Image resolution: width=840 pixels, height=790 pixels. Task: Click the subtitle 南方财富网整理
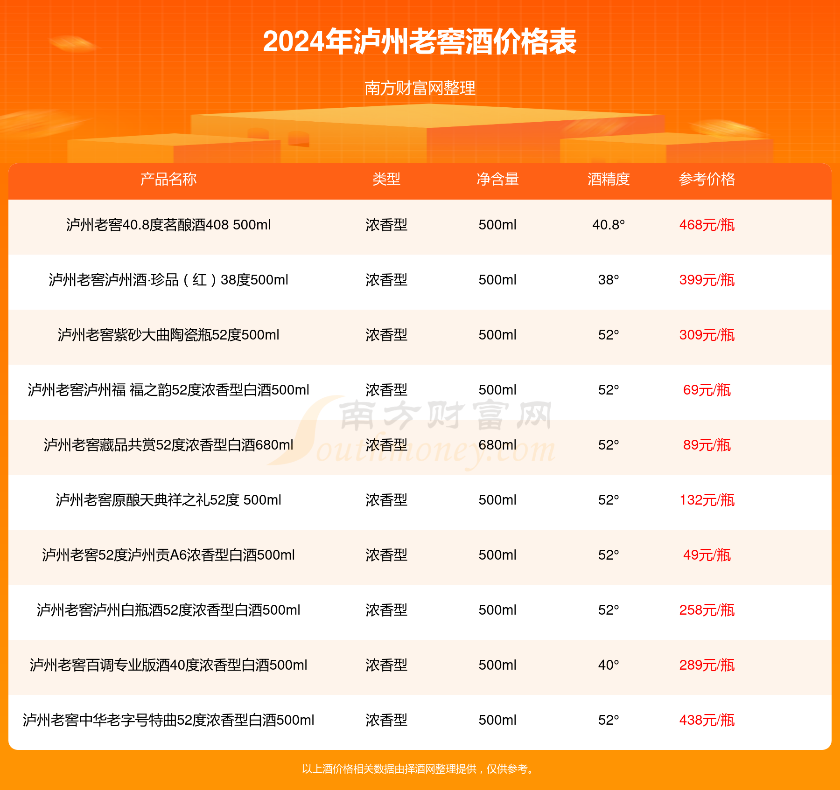[x=420, y=88]
